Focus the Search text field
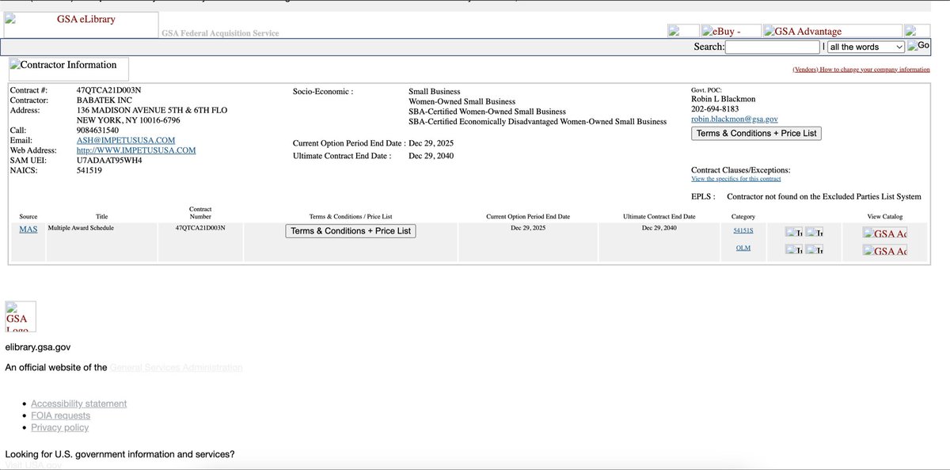This screenshot has width=950, height=470. click(772, 47)
